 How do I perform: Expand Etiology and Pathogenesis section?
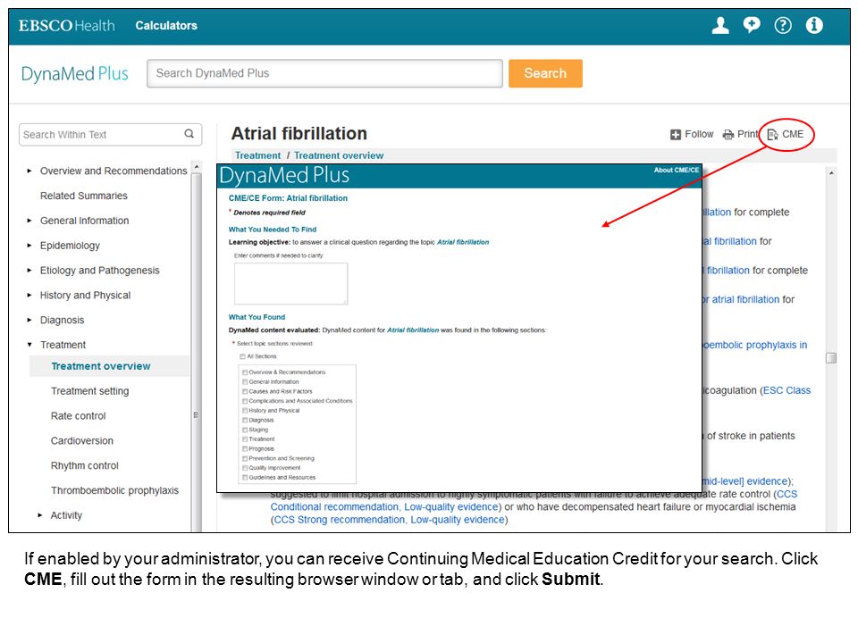point(29,270)
